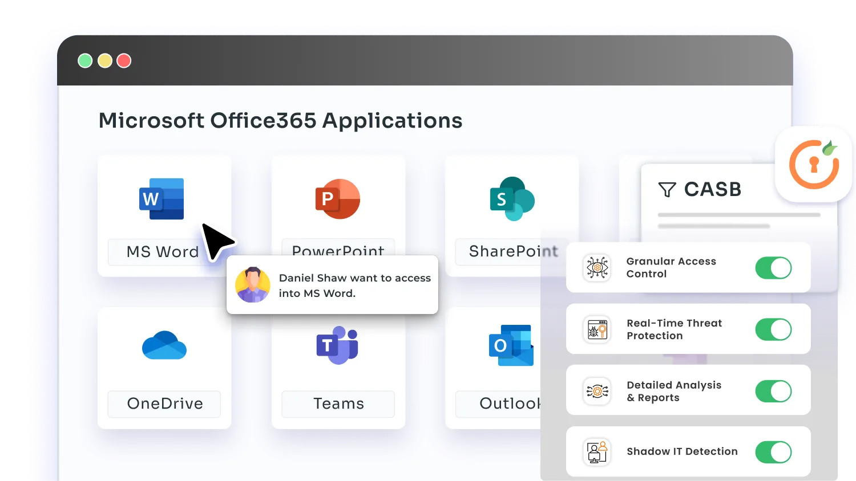Toggle Granular Access Control switch
The height and width of the screenshot is (481, 856).
[x=773, y=268]
